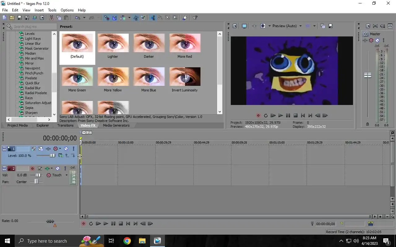Select the Selection Edit tool
The height and width of the screenshot is (247, 396).
(x=168, y=18)
